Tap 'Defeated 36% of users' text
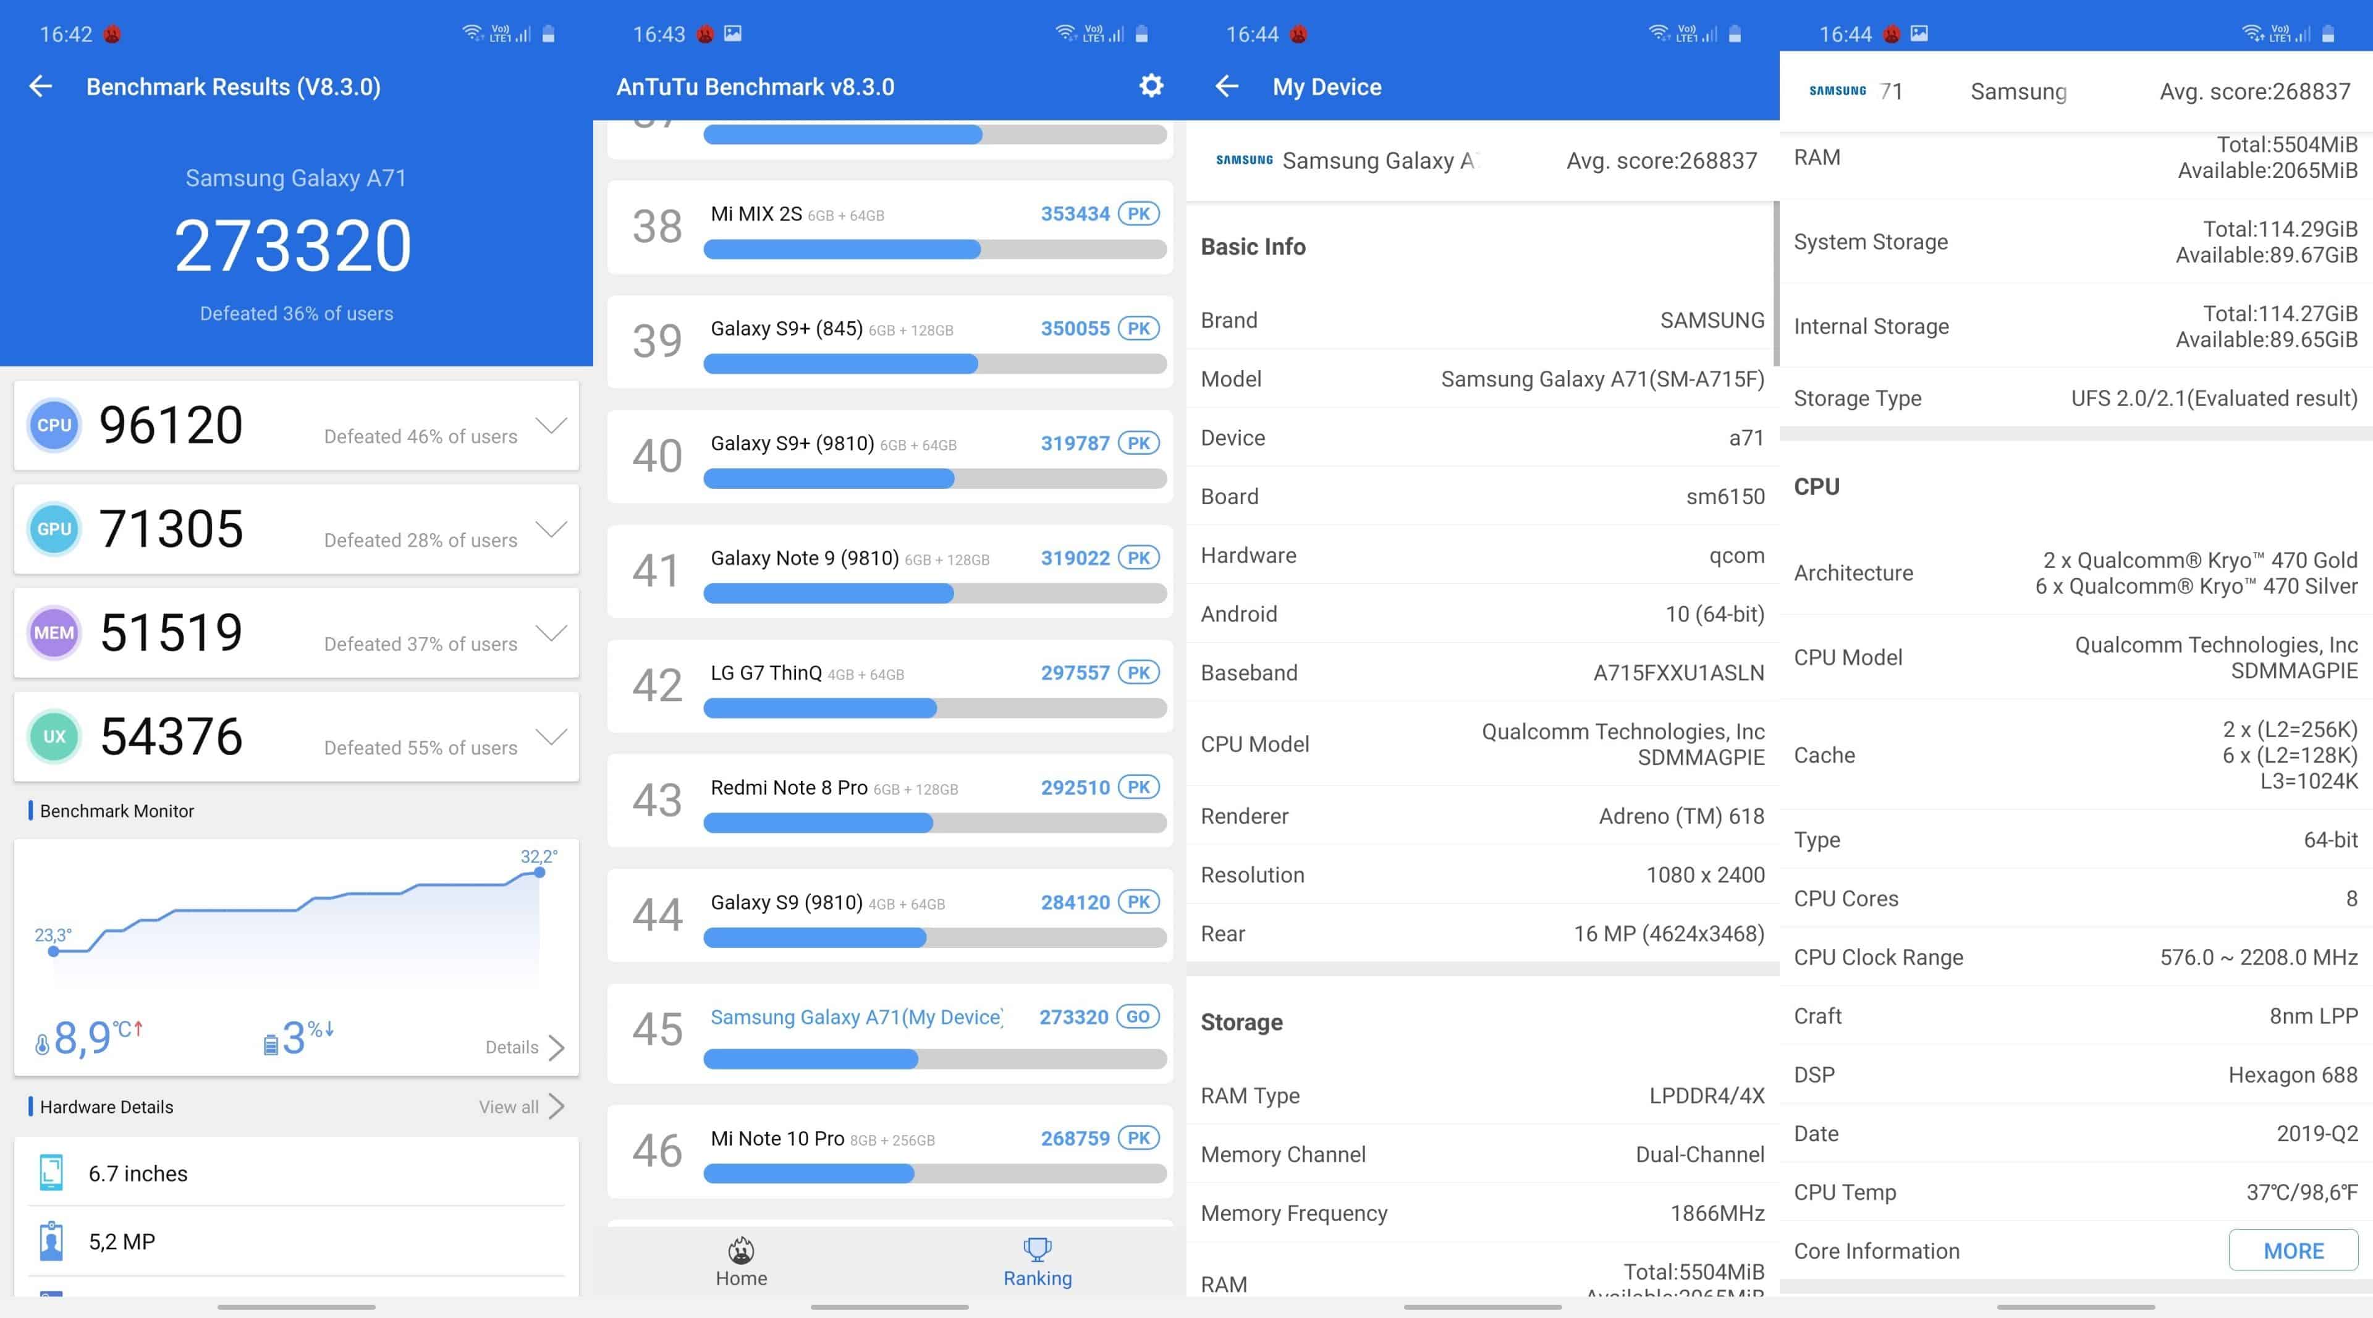Viewport: 2373px width, 1318px height. tap(297, 313)
